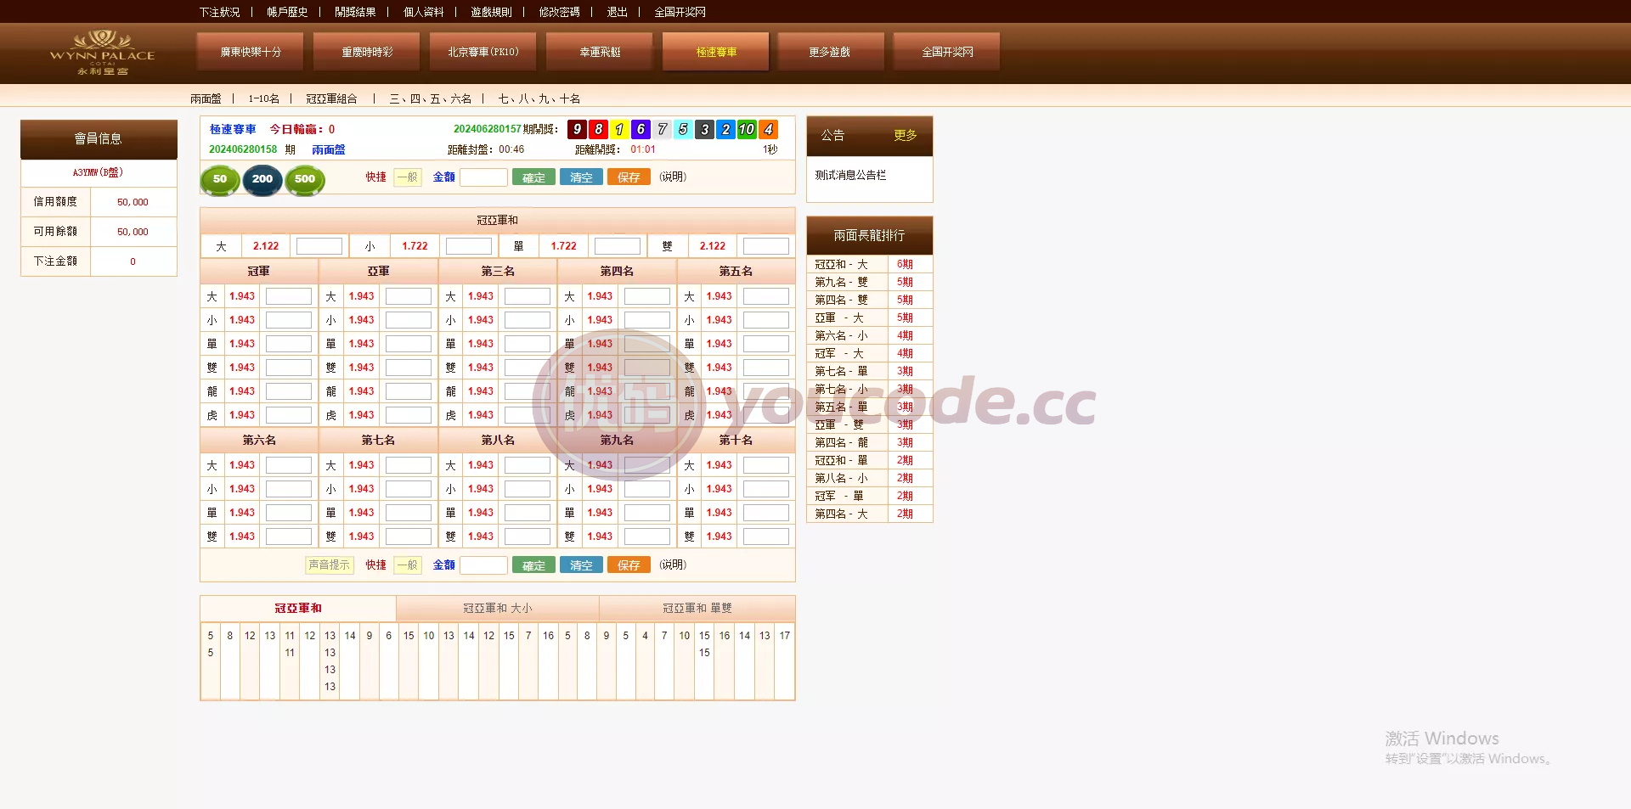
Task: Select the dark blue 200 chip
Action: [262, 179]
